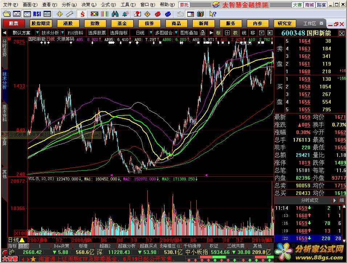This screenshot has height=263, width=347.
Task: Select the Dde决策 indicator tab
Action: pyautogui.click(x=61, y=246)
